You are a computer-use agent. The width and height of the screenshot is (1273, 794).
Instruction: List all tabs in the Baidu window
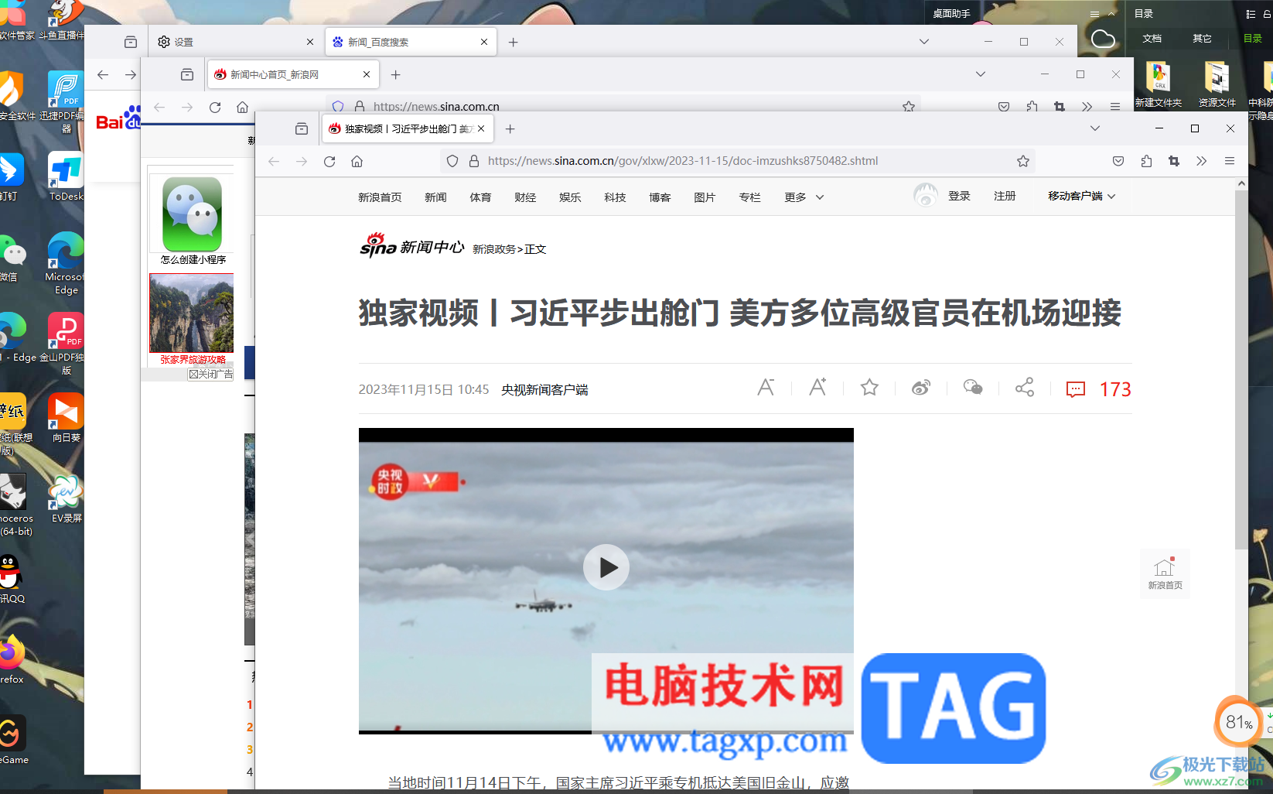(923, 42)
